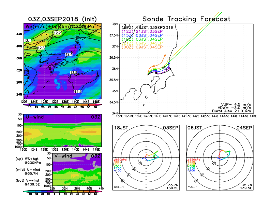Click the blue end dot of the 15Z track

point(169,64)
